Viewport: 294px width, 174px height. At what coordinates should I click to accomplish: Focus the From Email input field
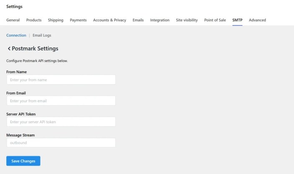pos(61,101)
